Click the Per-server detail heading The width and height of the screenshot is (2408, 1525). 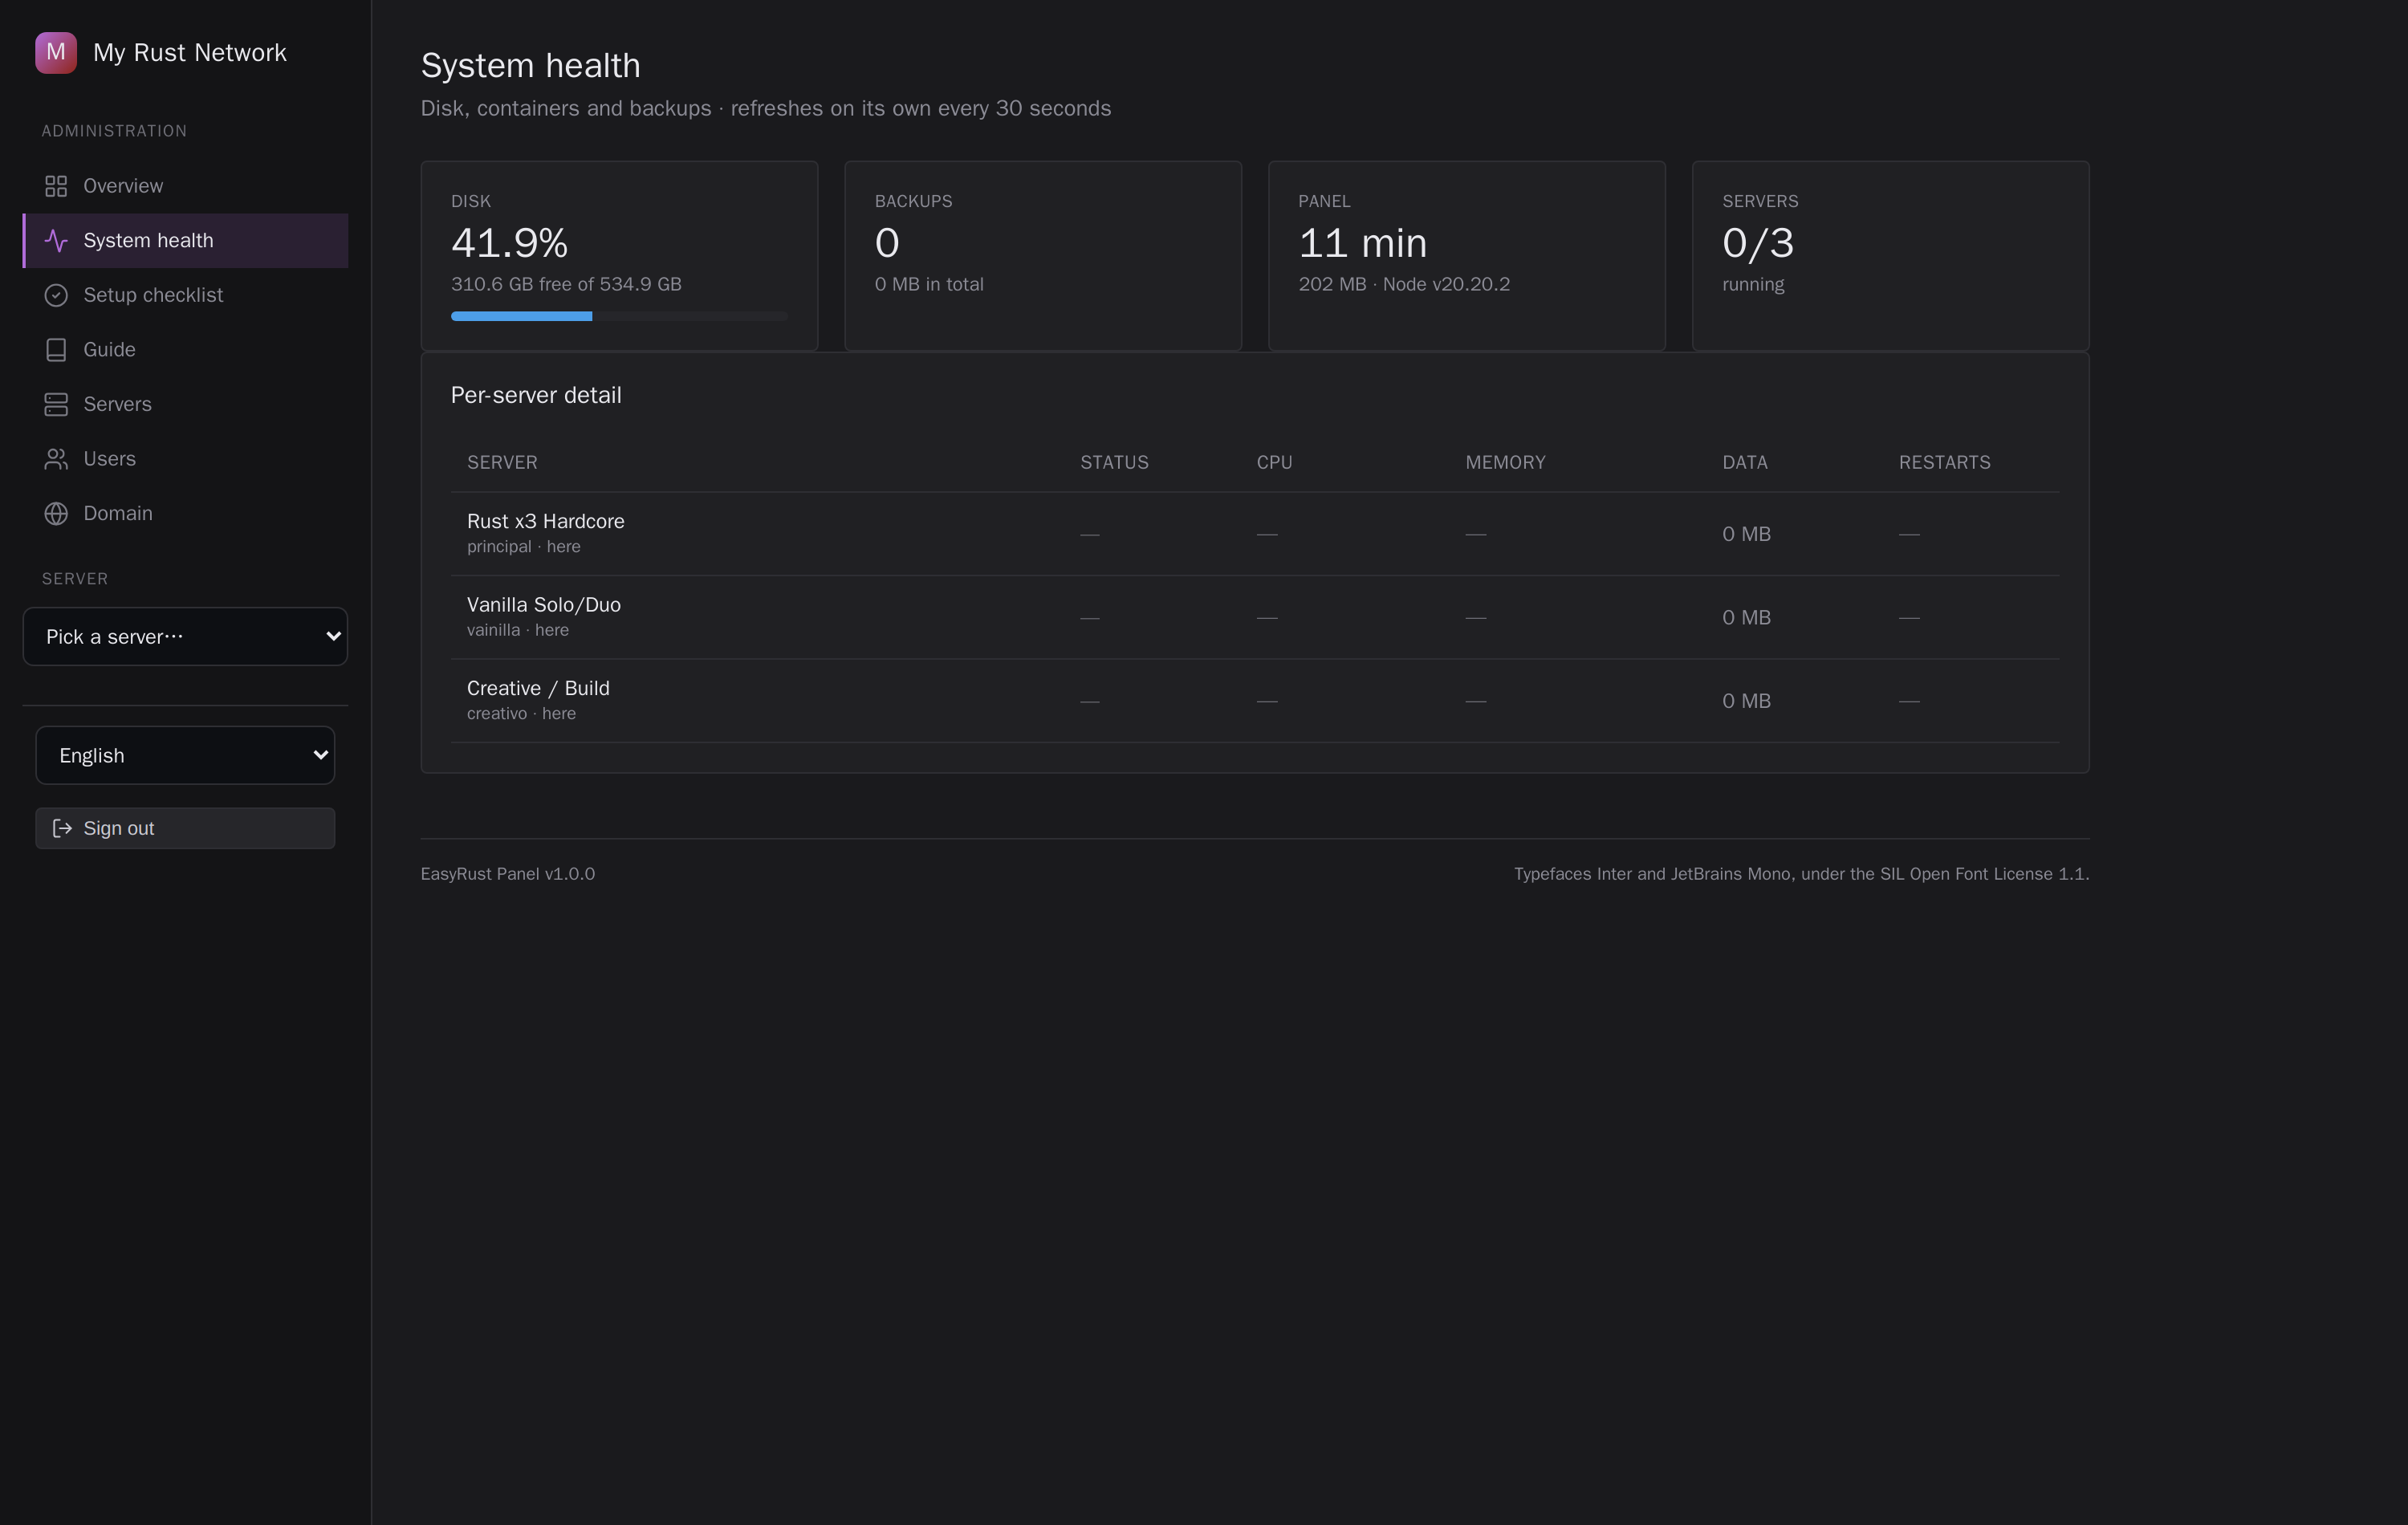536,395
